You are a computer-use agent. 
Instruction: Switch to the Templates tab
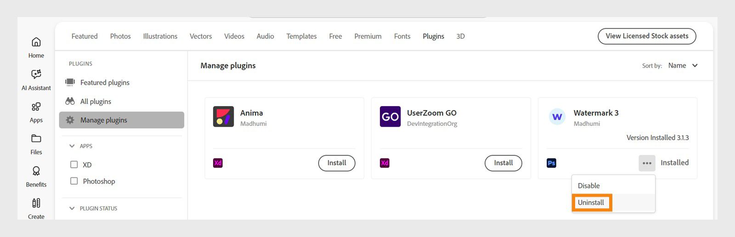[301, 36]
